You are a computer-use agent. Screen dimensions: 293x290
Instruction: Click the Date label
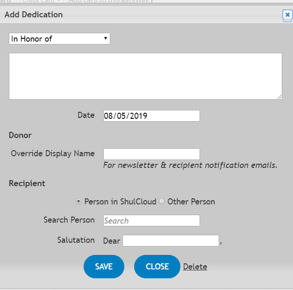coord(86,115)
